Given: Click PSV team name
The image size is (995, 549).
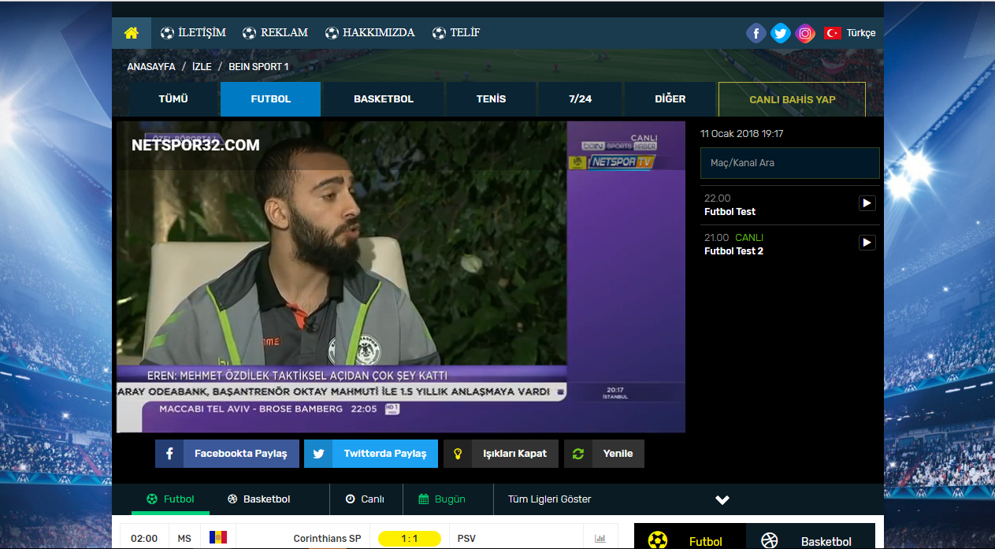Looking at the screenshot, I should point(466,539).
